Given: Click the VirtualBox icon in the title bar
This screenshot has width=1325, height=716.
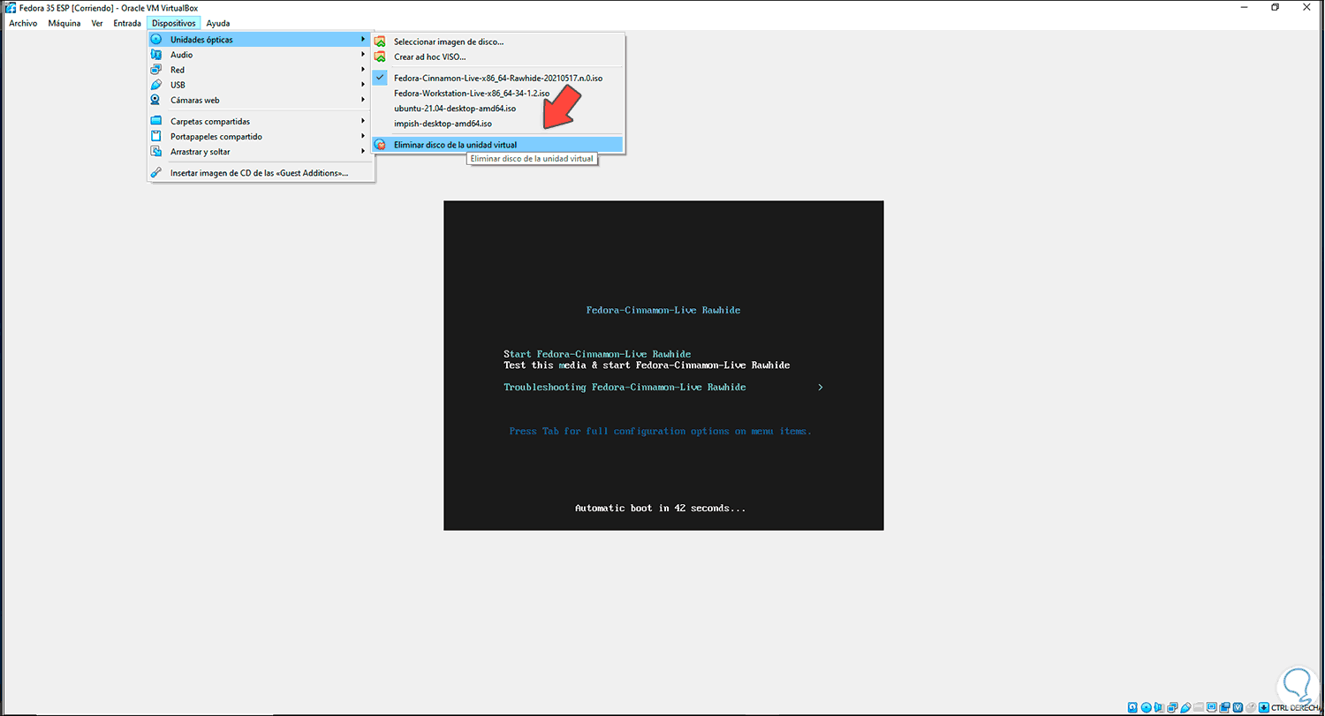Looking at the screenshot, I should click(x=11, y=8).
